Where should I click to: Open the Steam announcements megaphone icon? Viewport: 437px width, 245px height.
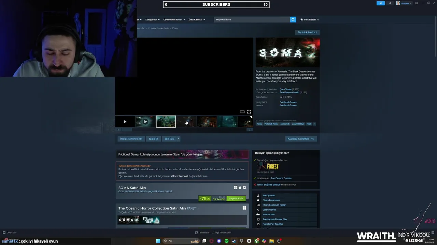tap(381, 3)
